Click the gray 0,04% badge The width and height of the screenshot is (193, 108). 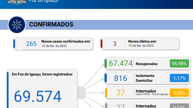(179, 106)
